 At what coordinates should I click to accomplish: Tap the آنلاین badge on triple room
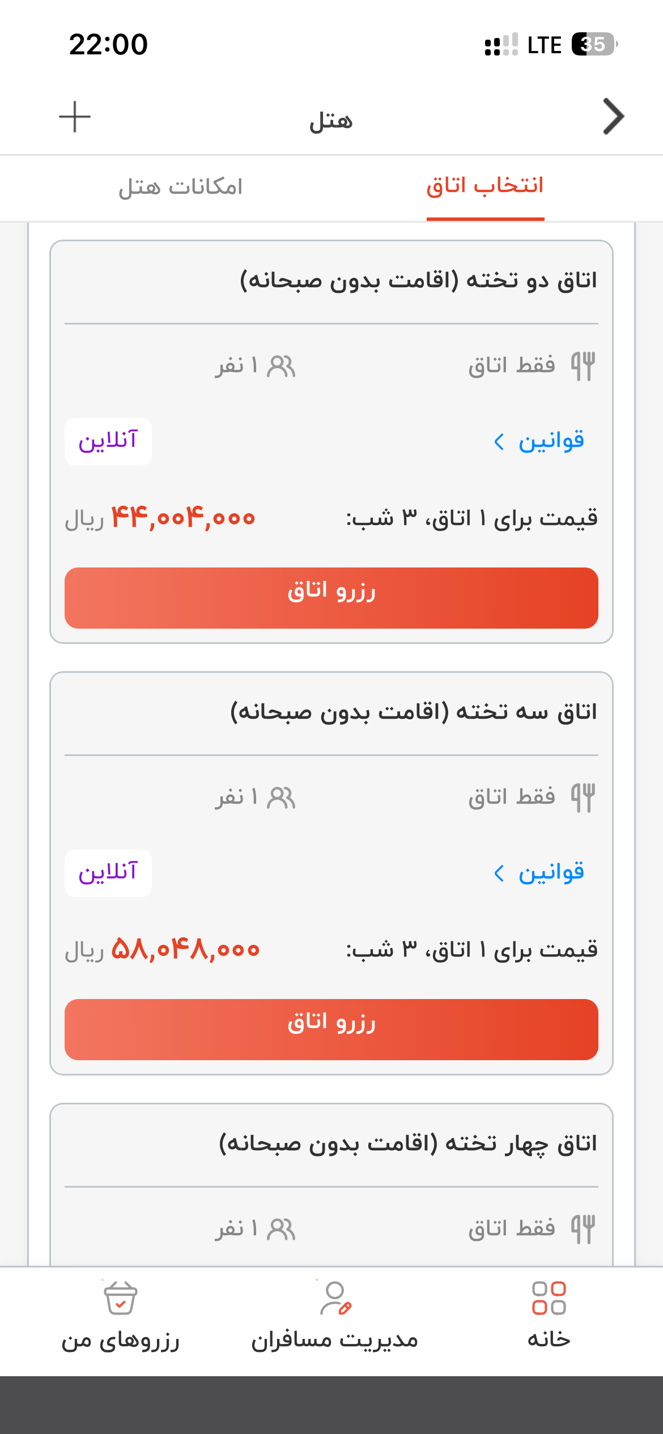click(x=108, y=873)
